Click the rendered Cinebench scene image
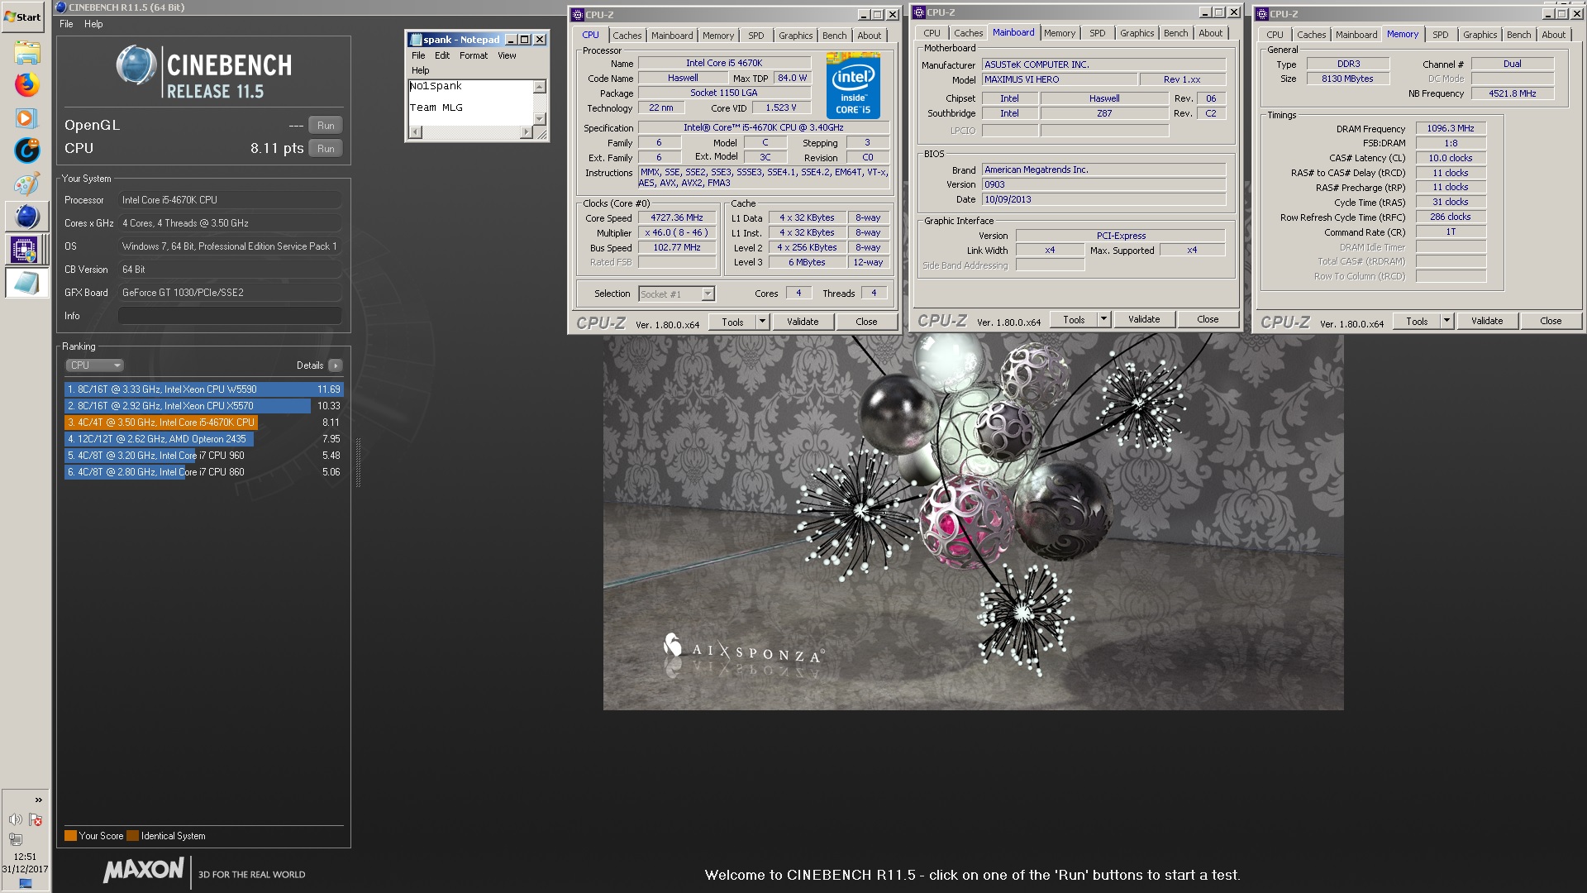The width and height of the screenshot is (1587, 893). 973,522
